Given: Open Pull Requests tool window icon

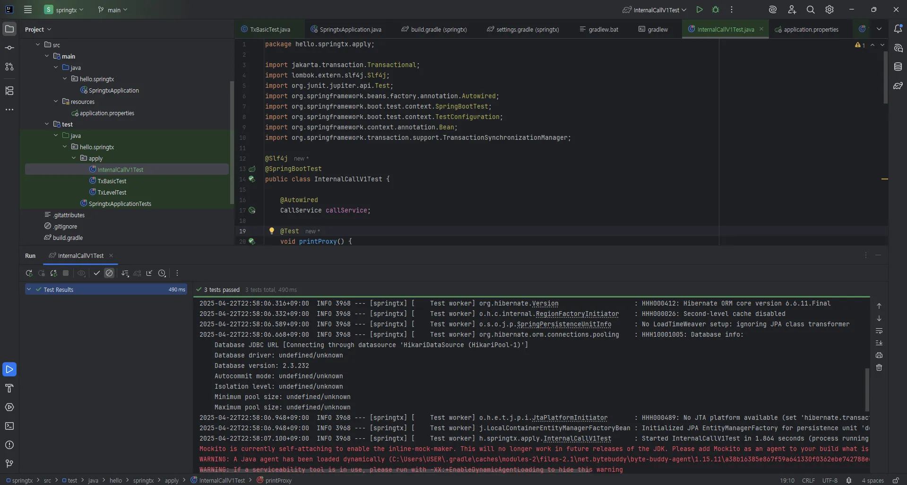Looking at the screenshot, I should tap(9, 67).
